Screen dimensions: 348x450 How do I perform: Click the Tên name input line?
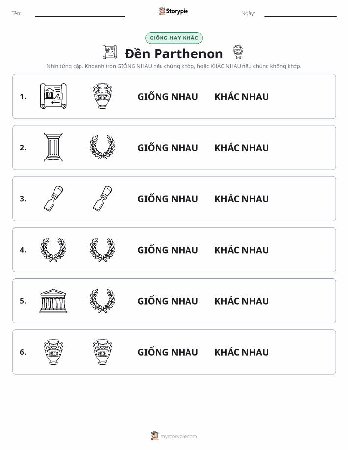pyautogui.click(x=80, y=14)
